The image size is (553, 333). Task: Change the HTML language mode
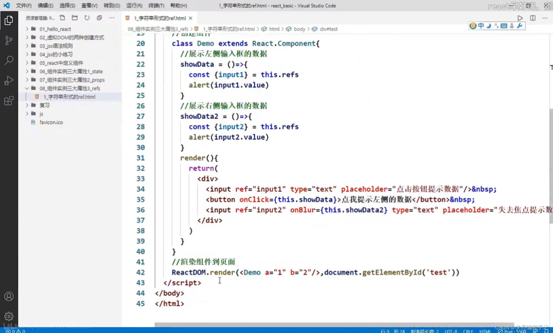485,331
